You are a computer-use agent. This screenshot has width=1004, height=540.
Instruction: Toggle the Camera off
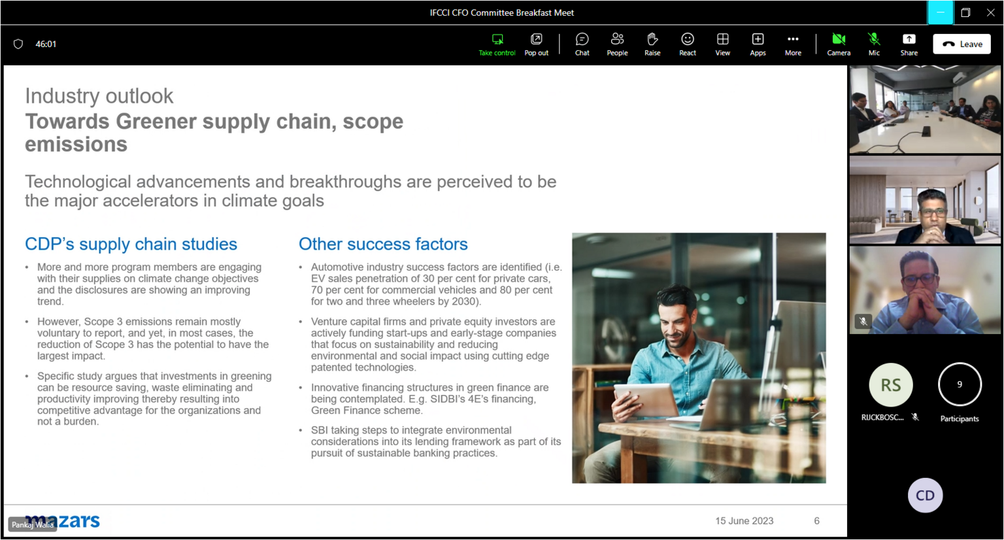point(839,44)
